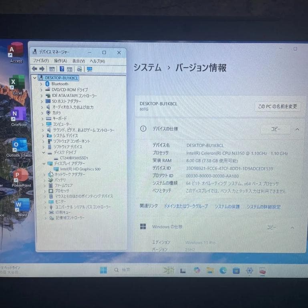This screenshot has width=308, height=308.
Task: Select the 印刷キュー tree row
Action: [x=63, y=212]
